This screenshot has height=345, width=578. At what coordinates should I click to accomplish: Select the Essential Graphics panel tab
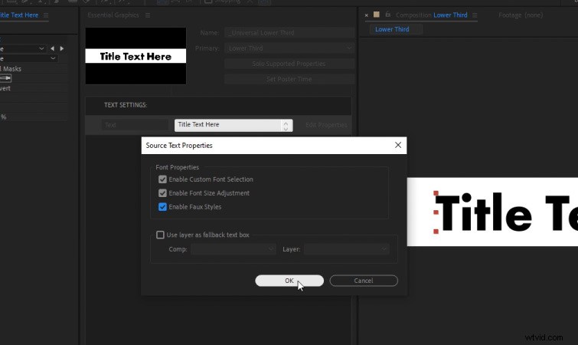tap(113, 15)
